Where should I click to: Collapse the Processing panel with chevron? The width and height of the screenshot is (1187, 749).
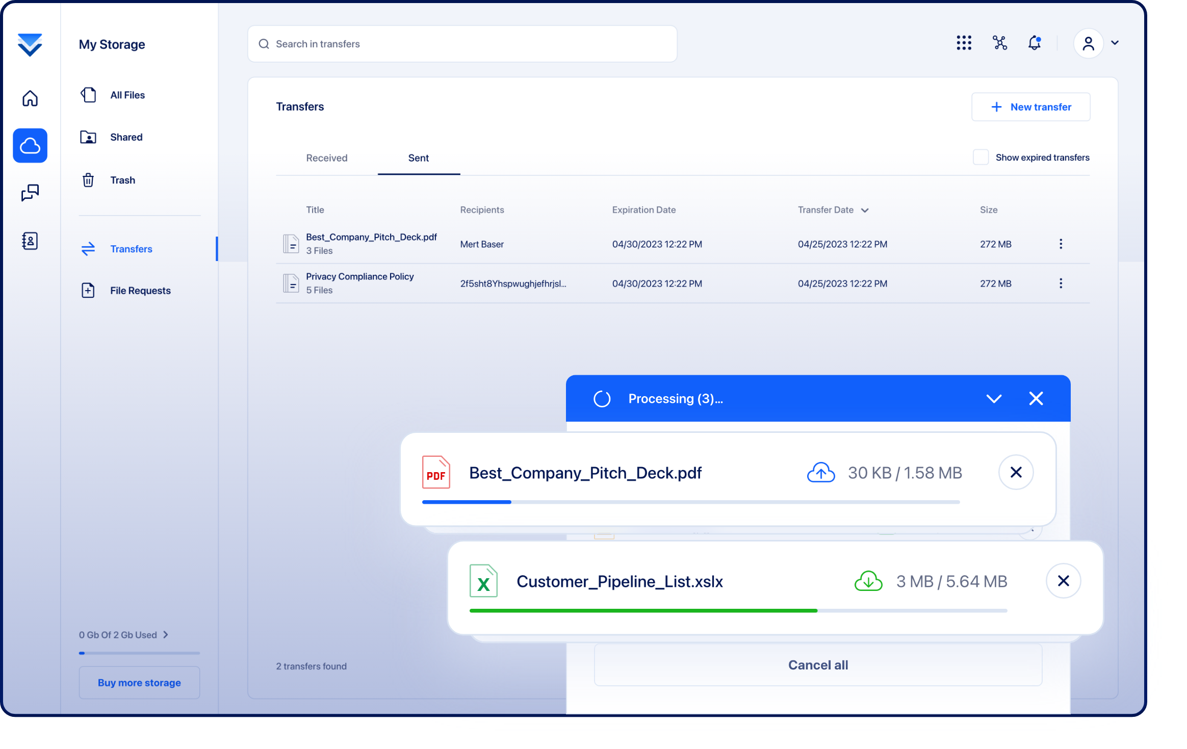click(994, 399)
